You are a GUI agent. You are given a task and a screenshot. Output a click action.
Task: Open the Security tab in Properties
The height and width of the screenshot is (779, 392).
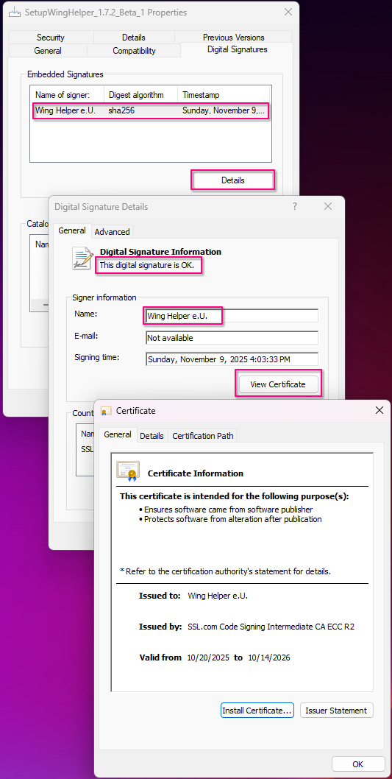pos(51,38)
